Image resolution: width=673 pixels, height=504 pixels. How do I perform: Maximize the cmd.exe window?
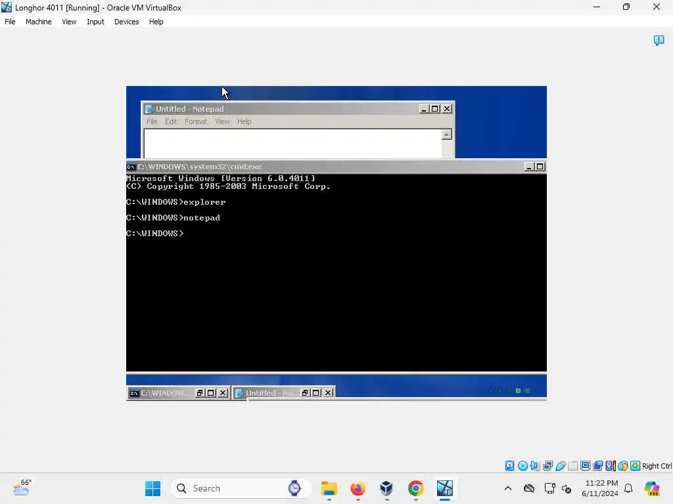pyautogui.click(x=540, y=167)
